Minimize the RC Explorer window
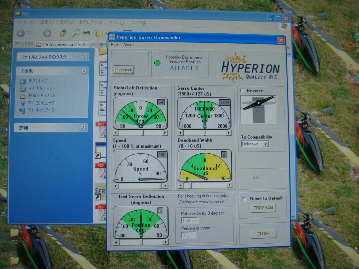The width and height of the screenshot is (359, 269). click(271, 18)
